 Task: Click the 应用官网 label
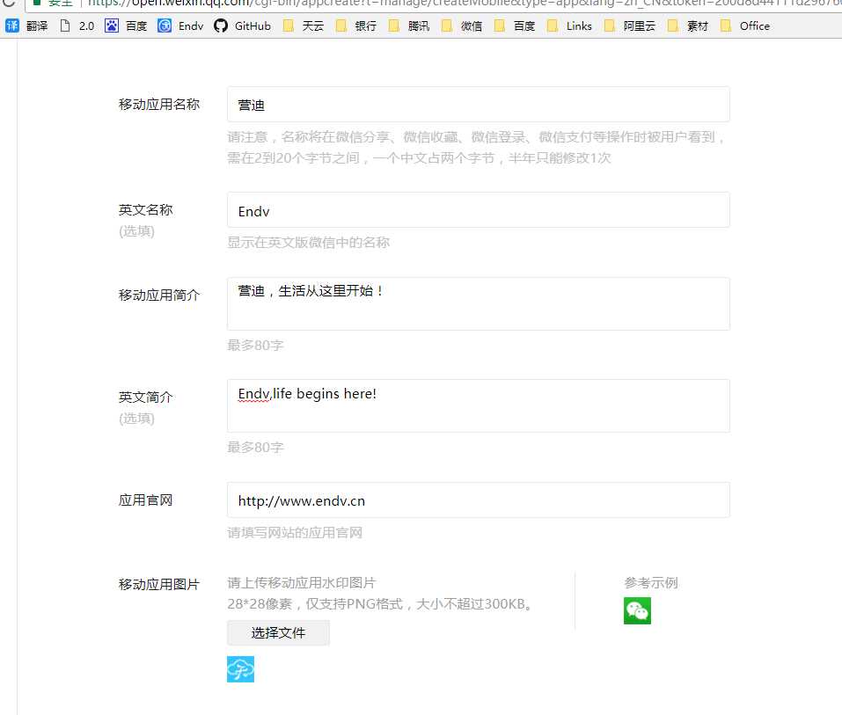coord(145,500)
